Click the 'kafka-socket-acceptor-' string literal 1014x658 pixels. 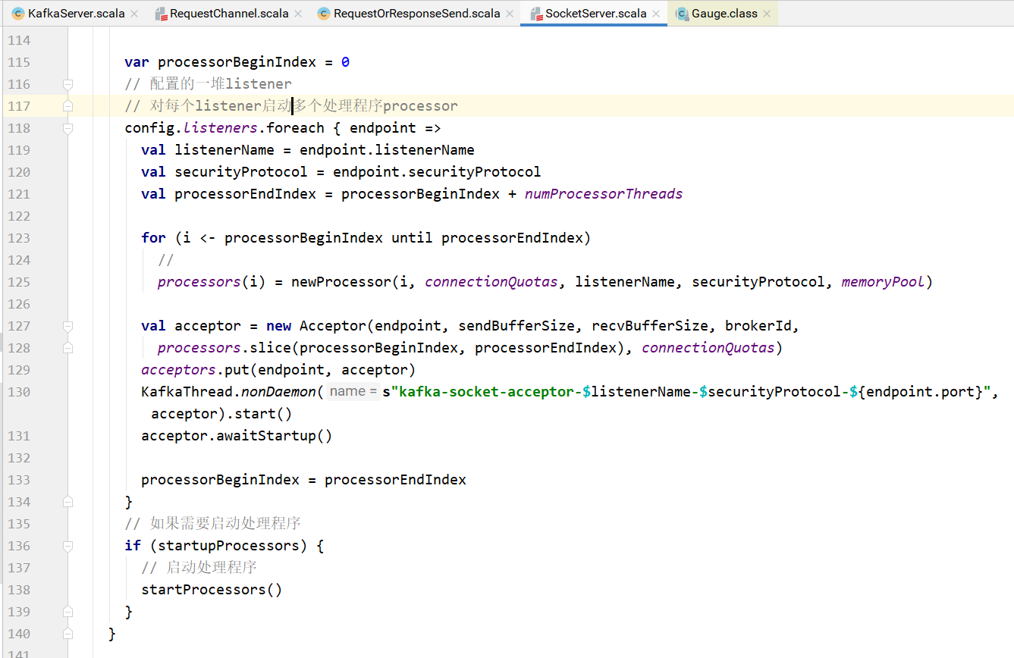pyautogui.click(x=490, y=392)
